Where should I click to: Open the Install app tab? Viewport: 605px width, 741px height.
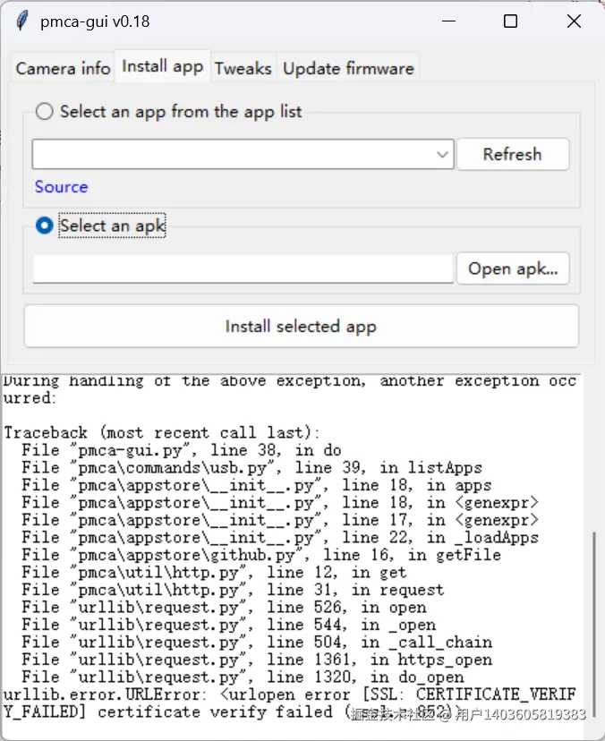(x=163, y=66)
